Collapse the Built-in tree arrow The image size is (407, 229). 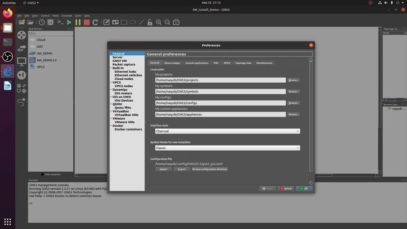tap(111, 68)
